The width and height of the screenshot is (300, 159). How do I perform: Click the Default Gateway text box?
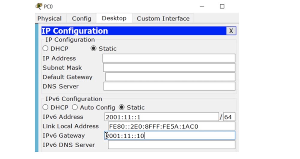(x=170, y=77)
